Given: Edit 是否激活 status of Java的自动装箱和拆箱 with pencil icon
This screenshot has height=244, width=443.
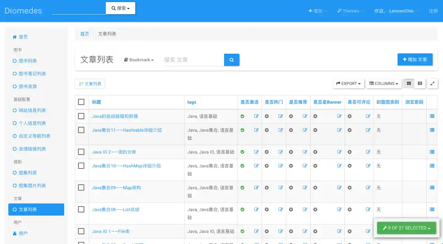Looking at the screenshot, I should [x=256, y=116].
